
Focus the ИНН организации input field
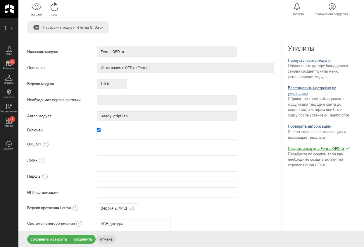(167, 193)
